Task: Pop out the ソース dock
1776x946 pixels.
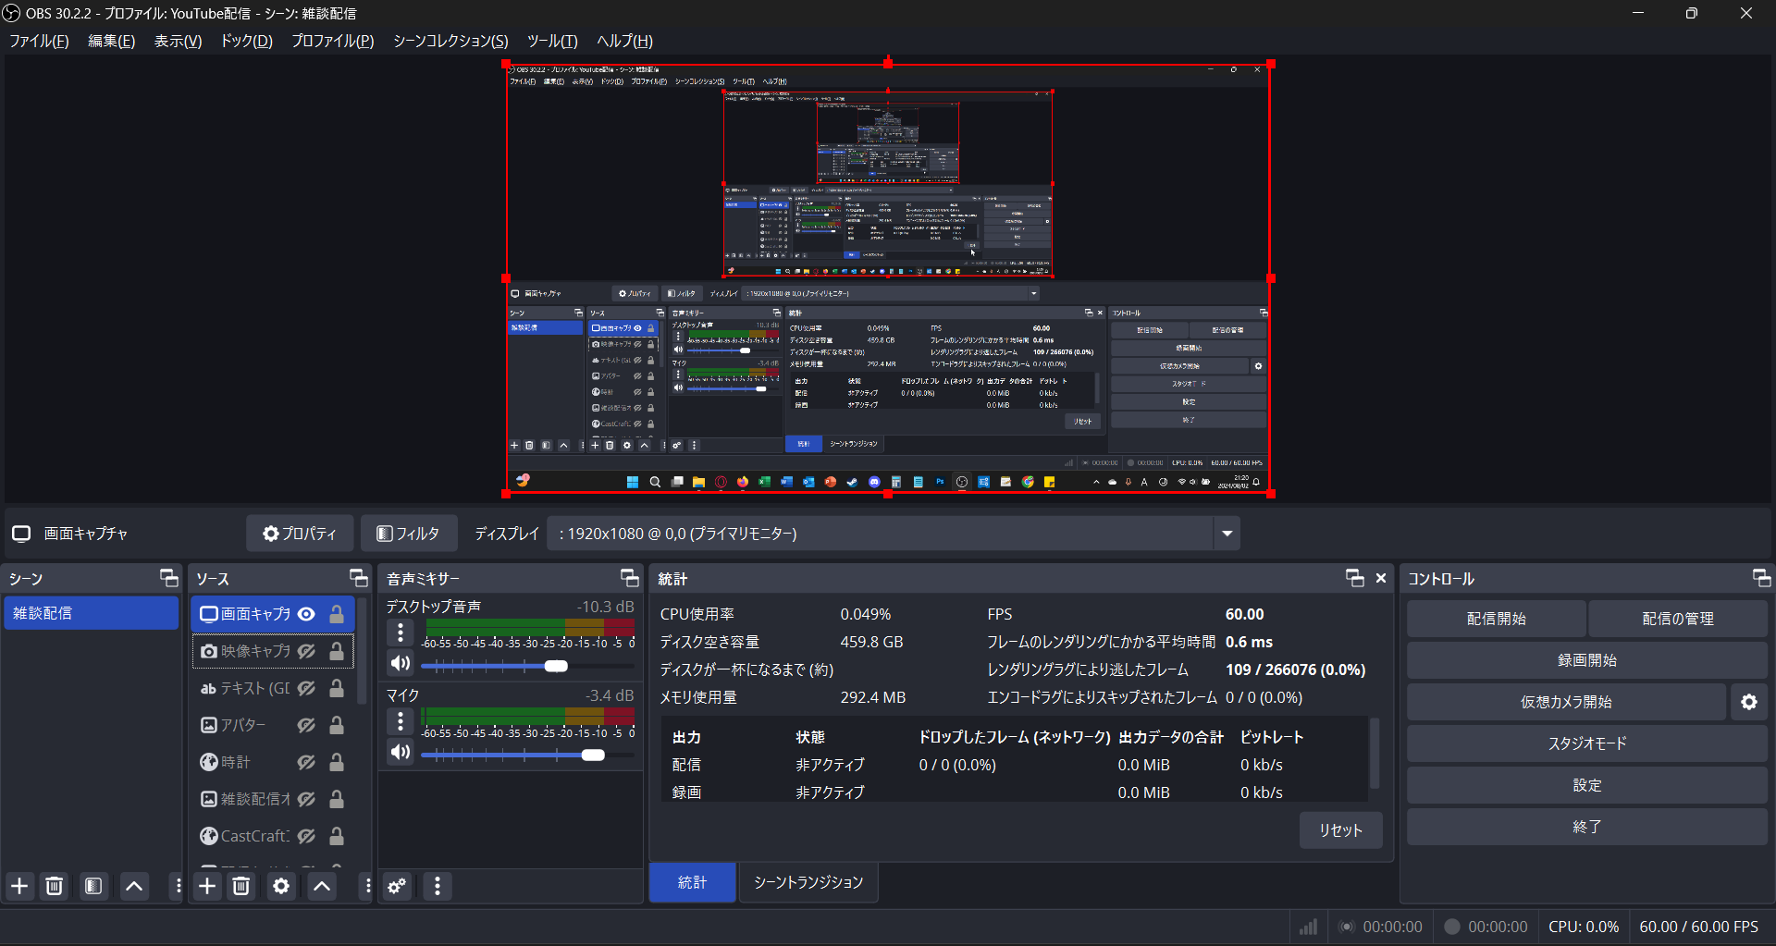Action: pyautogui.click(x=359, y=578)
